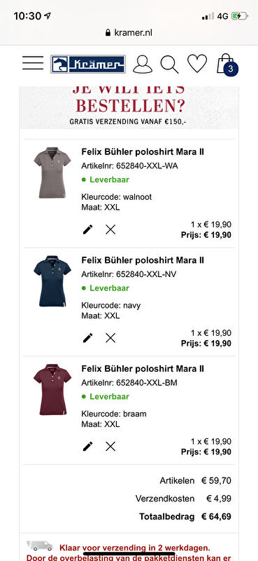Open search with the magnifier icon

click(169, 65)
